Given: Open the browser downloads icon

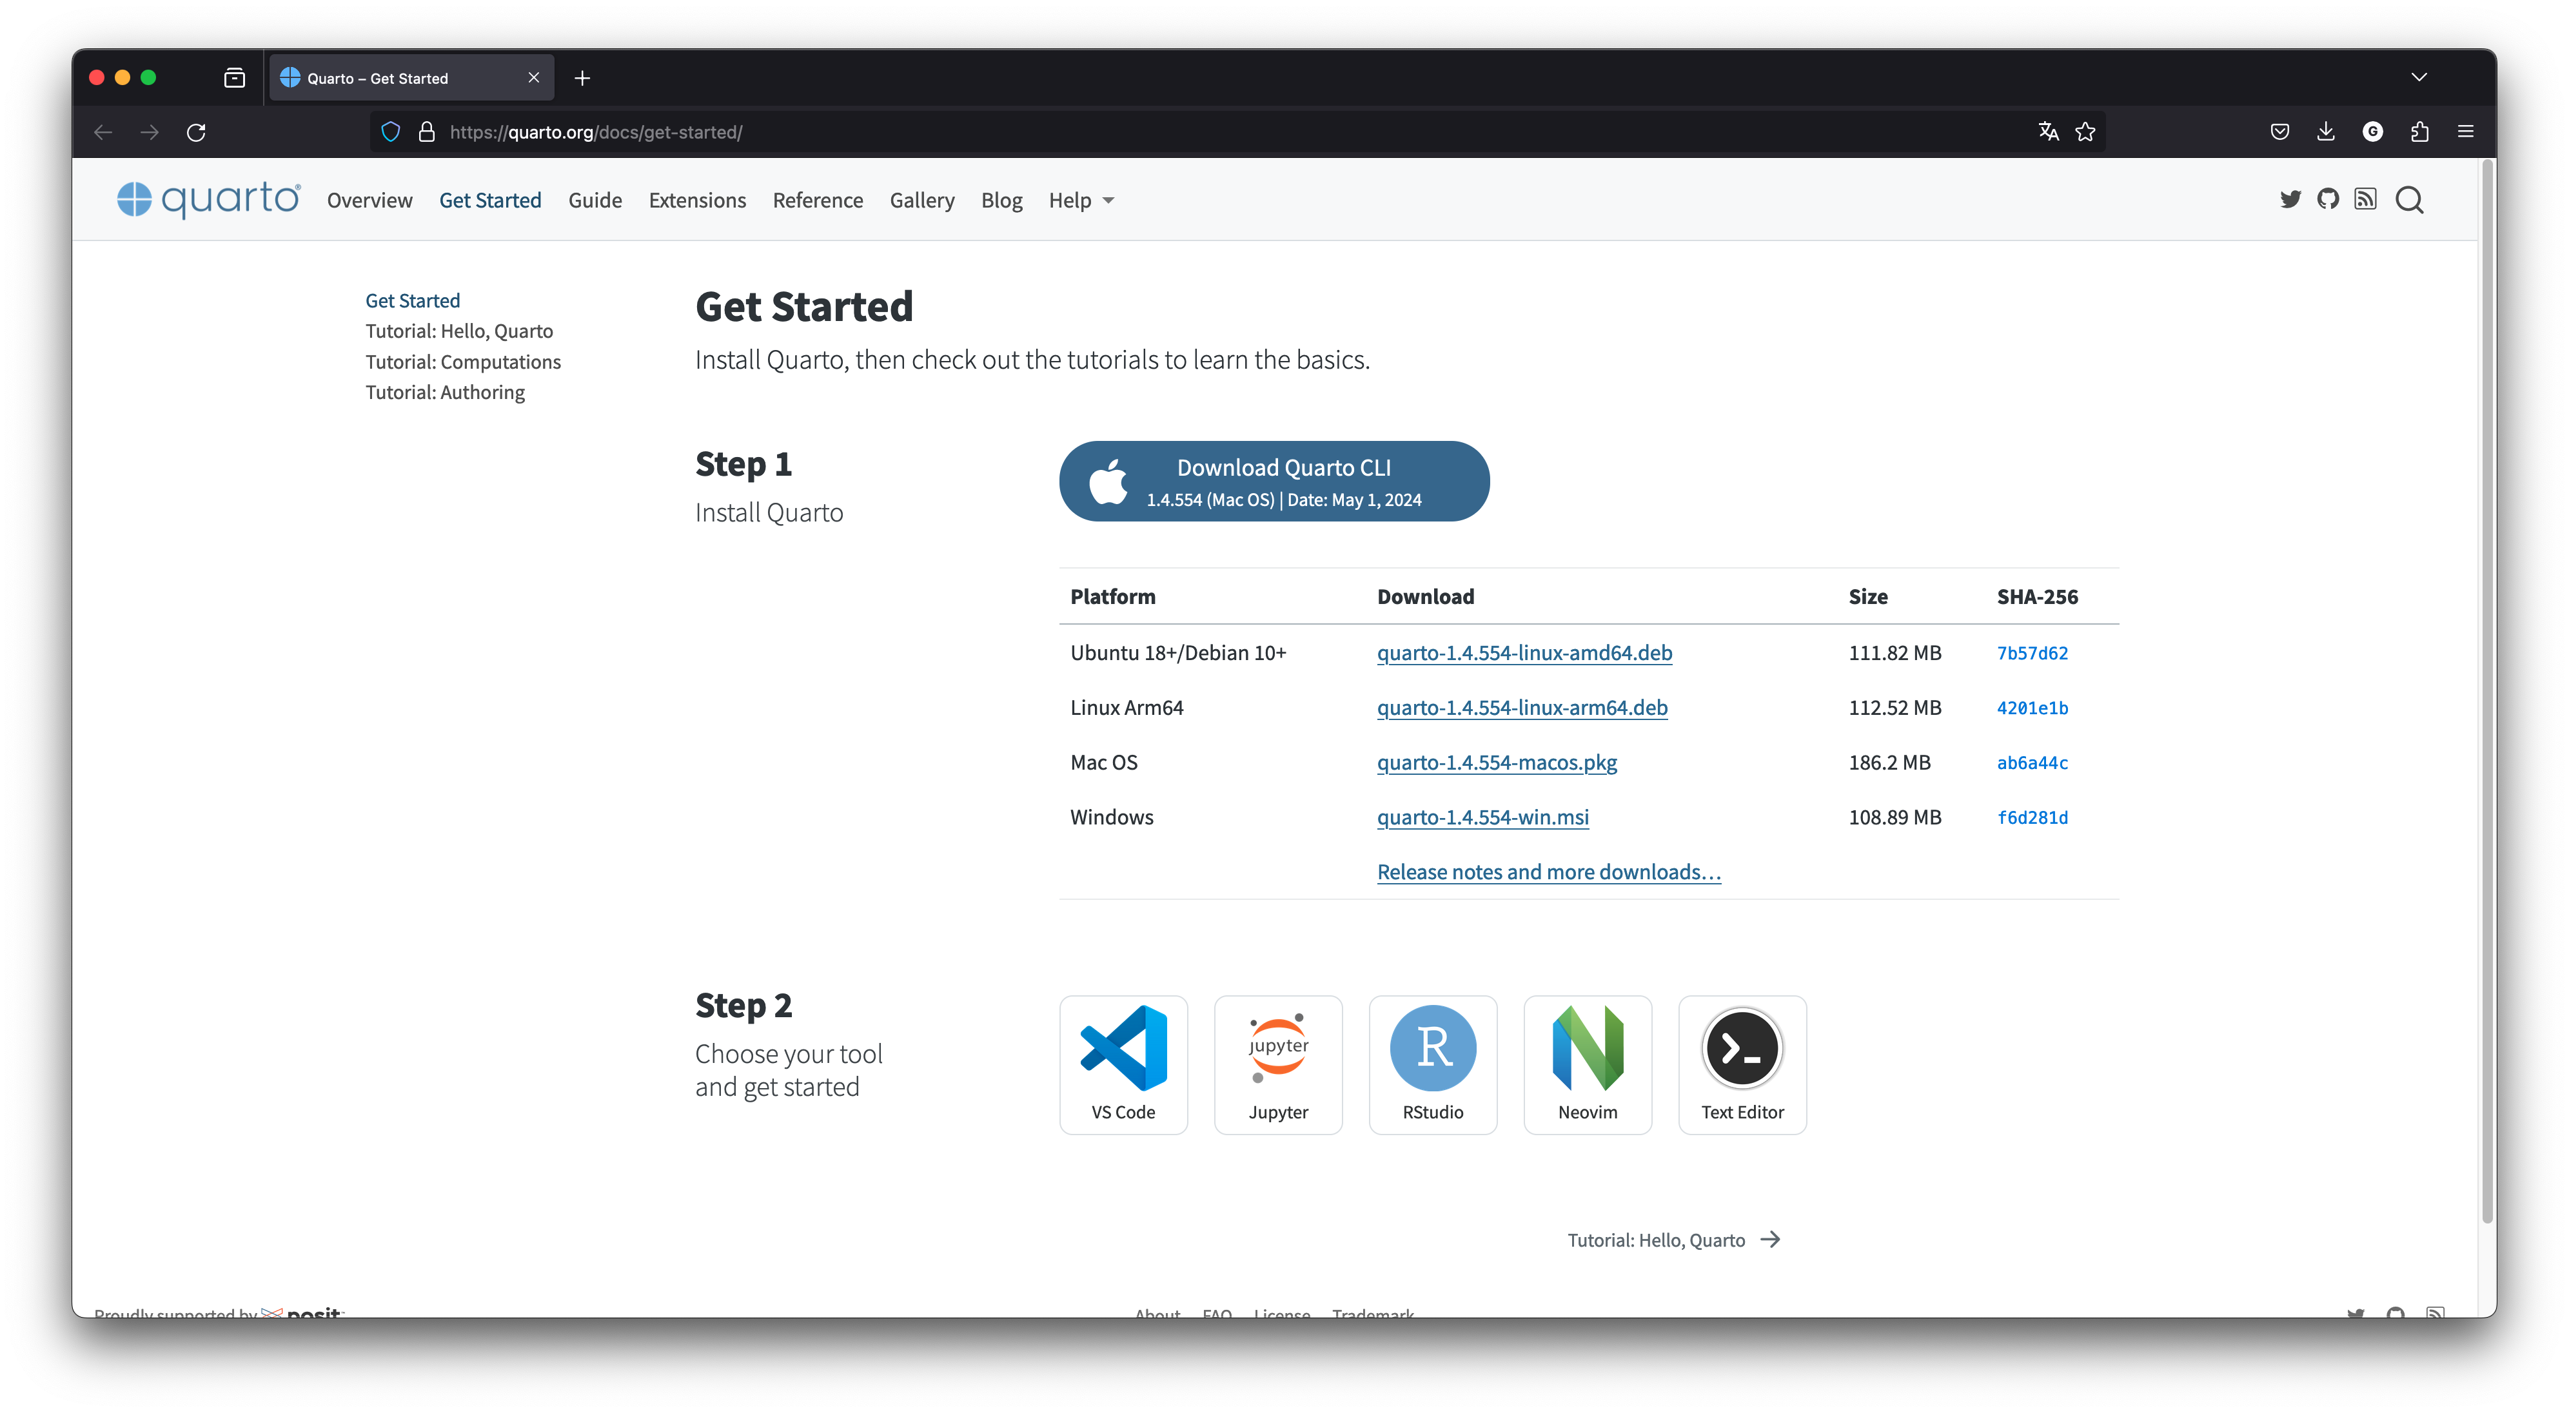Looking at the screenshot, I should (x=2326, y=132).
